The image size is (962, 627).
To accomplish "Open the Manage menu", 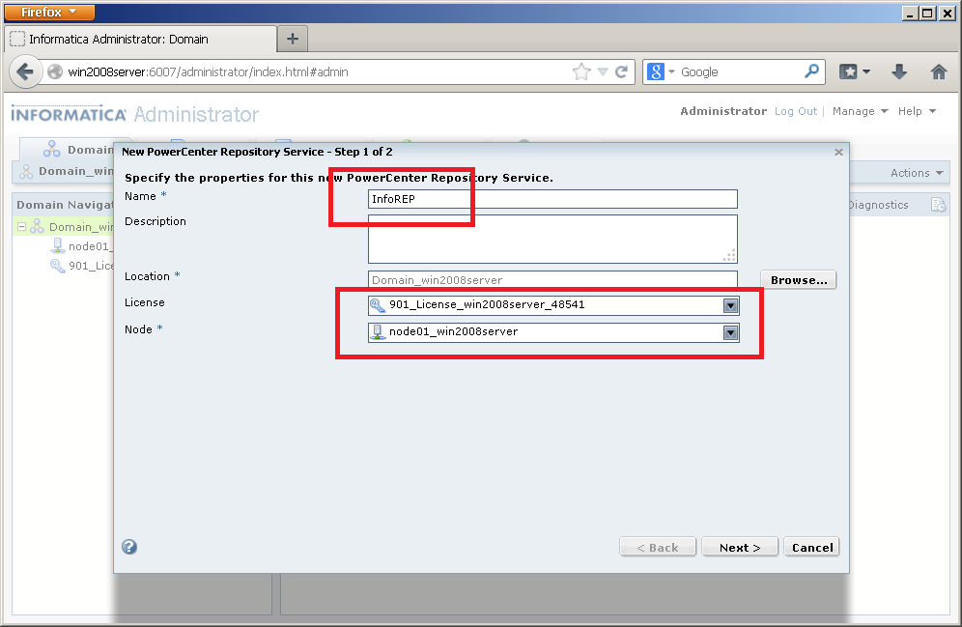I will pyautogui.click(x=854, y=111).
